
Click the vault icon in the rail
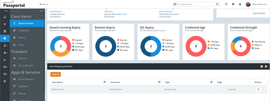5,31
